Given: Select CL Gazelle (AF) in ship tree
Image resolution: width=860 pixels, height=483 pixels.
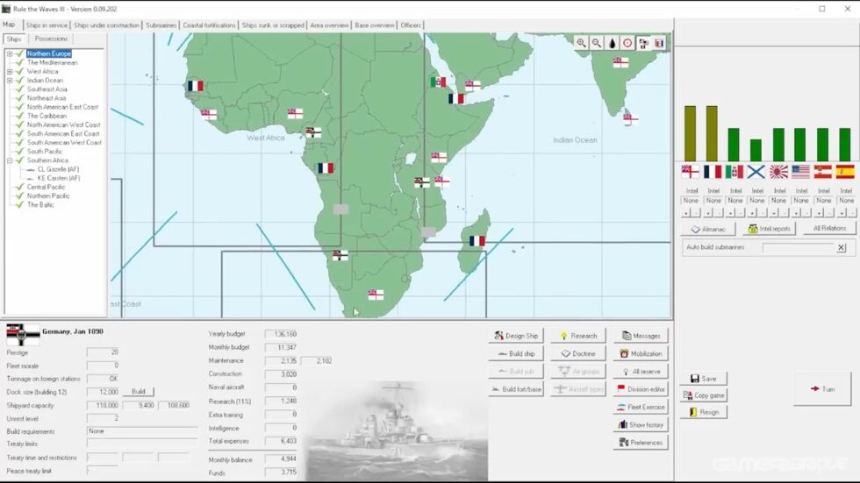Looking at the screenshot, I should 58,170.
